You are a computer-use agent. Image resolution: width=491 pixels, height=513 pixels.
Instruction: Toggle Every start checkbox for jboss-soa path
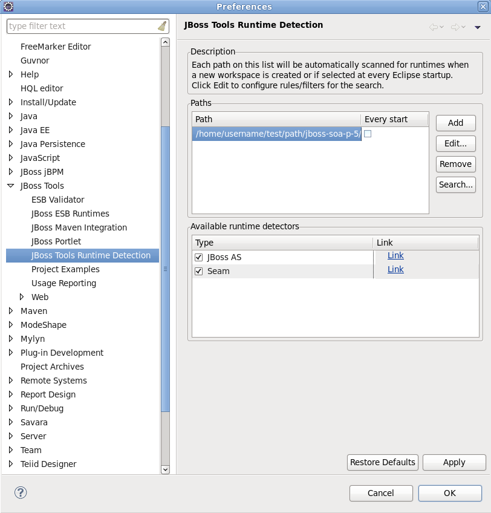(x=368, y=134)
